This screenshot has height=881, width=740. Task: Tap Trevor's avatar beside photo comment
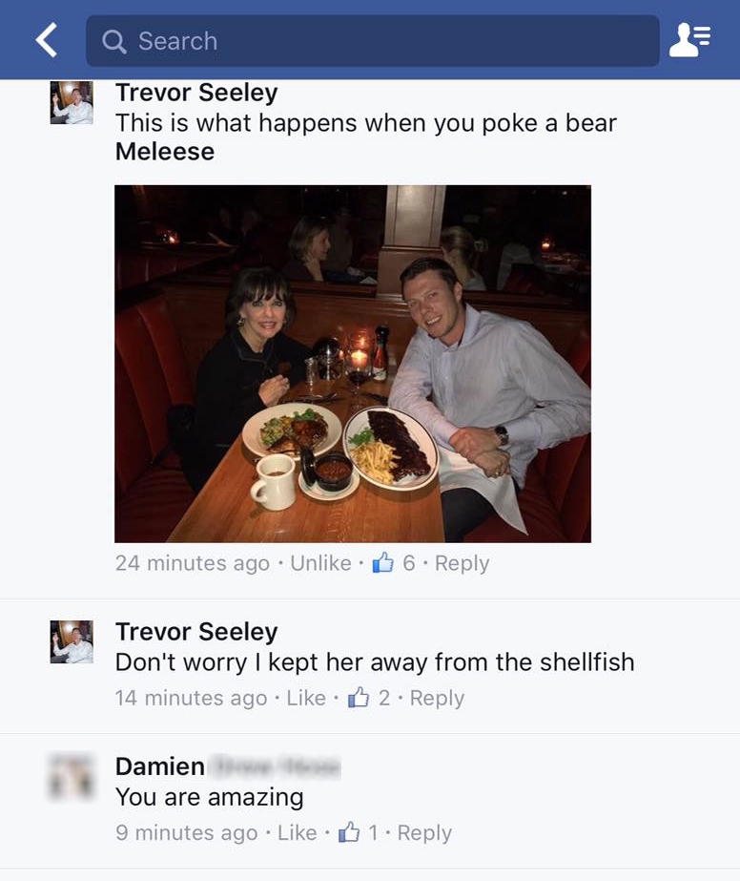point(72,102)
